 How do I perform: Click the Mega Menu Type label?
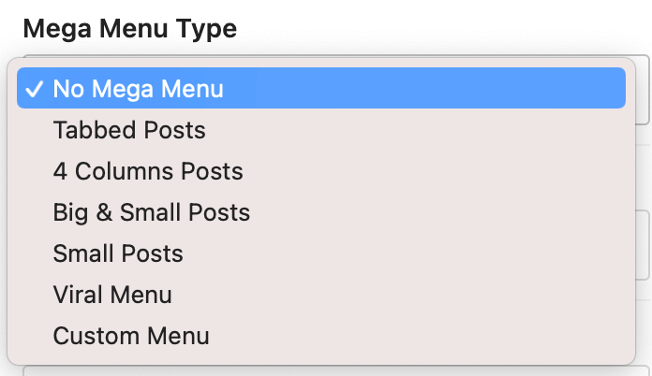coord(129,28)
